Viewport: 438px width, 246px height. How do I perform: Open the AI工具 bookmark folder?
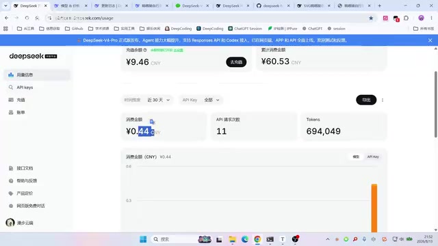[x=26, y=29]
